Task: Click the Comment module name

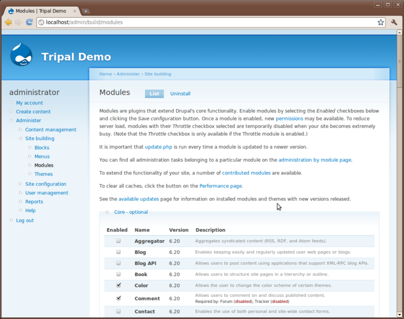Action: pyautogui.click(x=147, y=298)
